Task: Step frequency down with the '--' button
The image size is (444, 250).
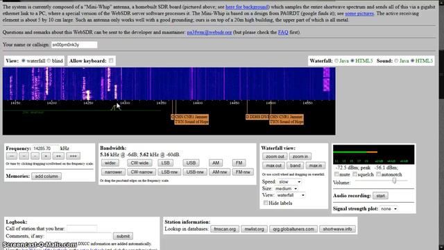Action: pyautogui.click(x=24, y=156)
